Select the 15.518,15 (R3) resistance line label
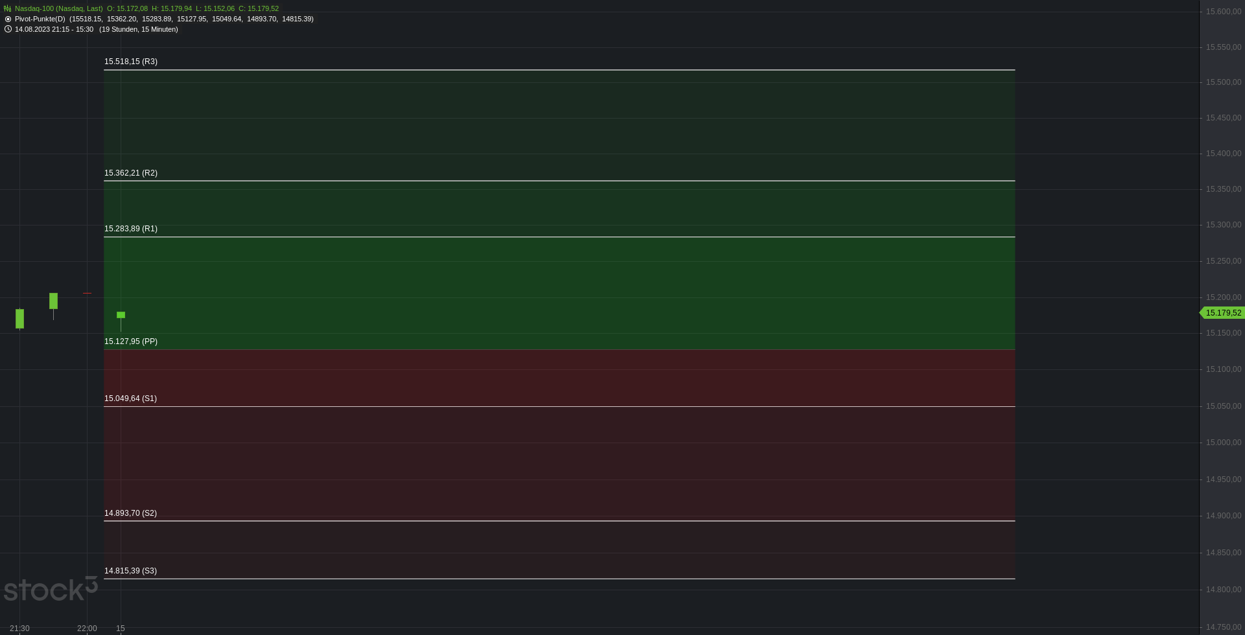Image resolution: width=1245 pixels, height=635 pixels. pyautogui.click(x=131, y=62)
